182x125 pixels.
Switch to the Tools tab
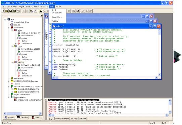pyautogui.click(x=36, y=117)
